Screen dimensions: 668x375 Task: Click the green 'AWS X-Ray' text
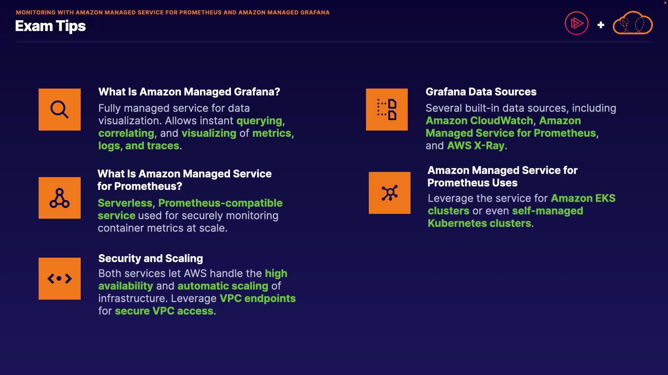click(x=476, y=145)
